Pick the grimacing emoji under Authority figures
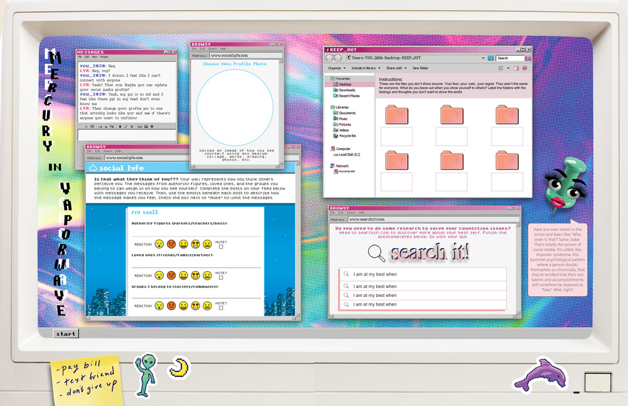 coord(207,244)
